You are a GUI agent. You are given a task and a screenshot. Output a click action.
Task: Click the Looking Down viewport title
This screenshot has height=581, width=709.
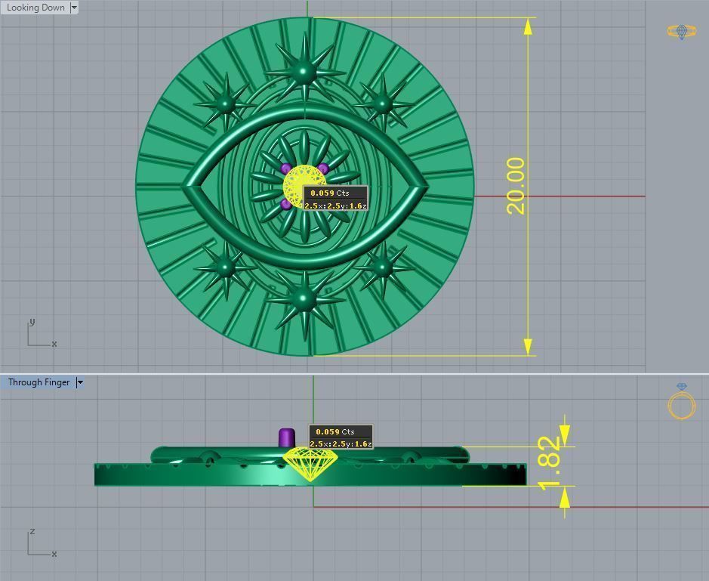(35, 8)
